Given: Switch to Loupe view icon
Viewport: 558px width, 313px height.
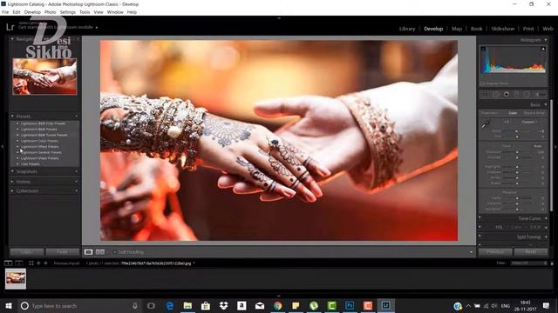Looking at the screenshot, I should pyautogui.click(x=88, y=252).
